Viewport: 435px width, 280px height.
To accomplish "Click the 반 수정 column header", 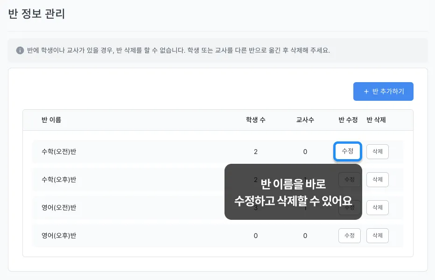I will [x=348, y=120].
